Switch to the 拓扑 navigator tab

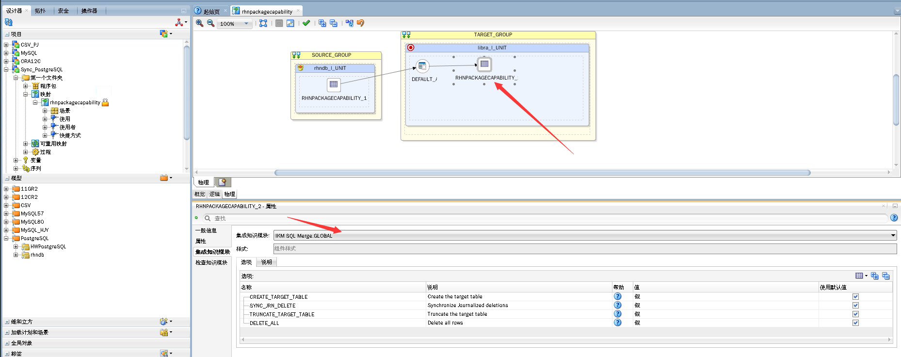[x=40, y=11]
